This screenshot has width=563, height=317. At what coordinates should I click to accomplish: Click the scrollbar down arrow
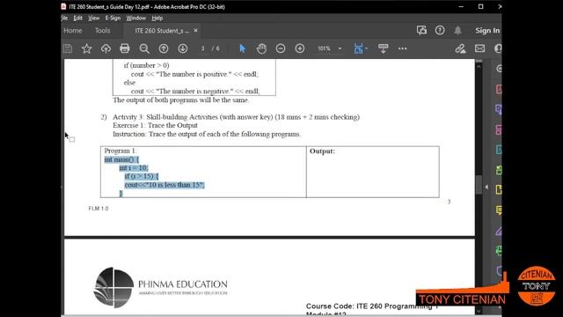click(479, 311)
